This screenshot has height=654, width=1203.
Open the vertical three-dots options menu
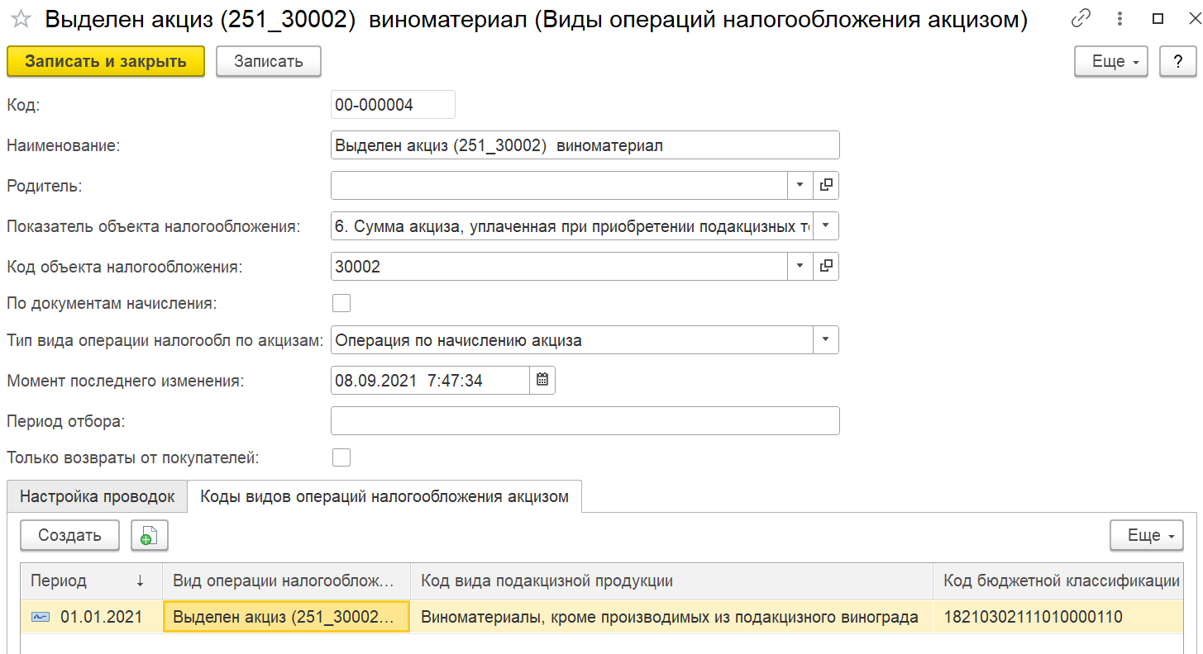(1120, 19)
